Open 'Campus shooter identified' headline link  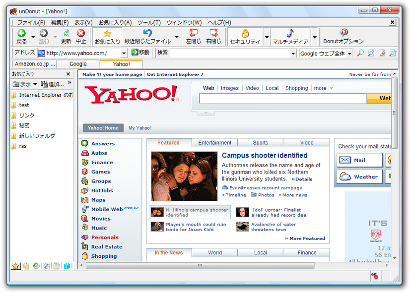[265, 155]
